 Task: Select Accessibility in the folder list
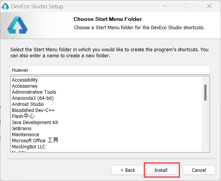pyautogui.click(x=25, y=80)
